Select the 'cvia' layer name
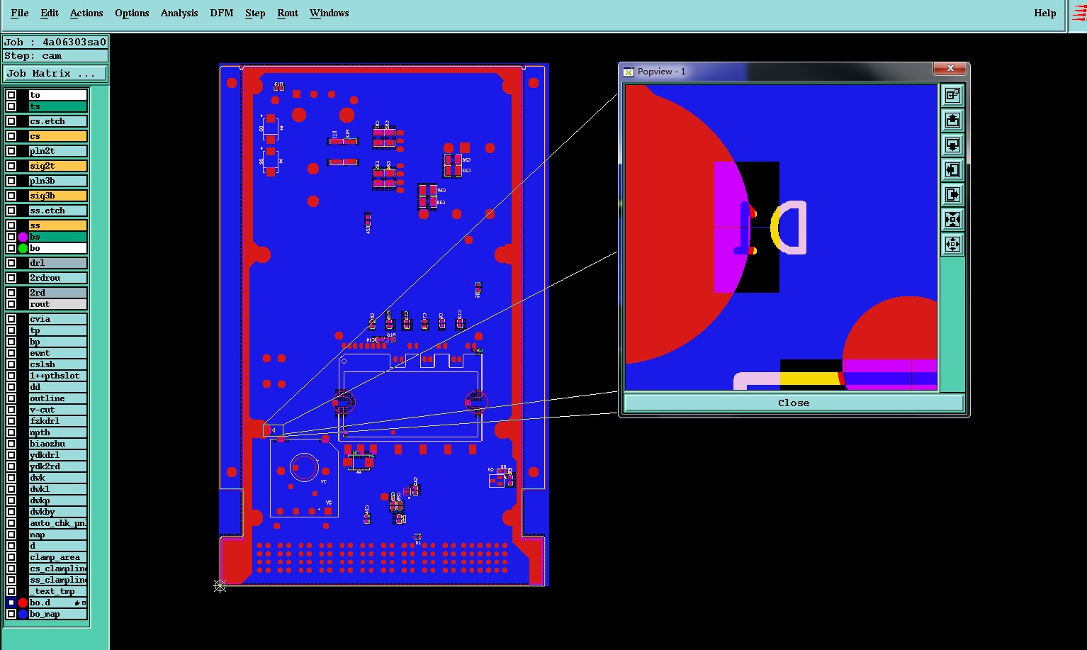The image size is (1087, 650). pyautogui.click(x=57, y=319)
